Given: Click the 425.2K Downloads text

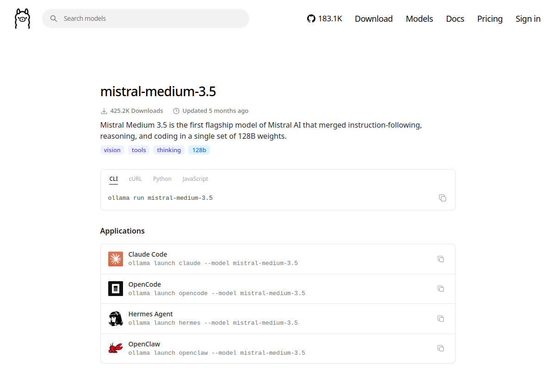Looking at the screenshot, I should coord(136,111).
